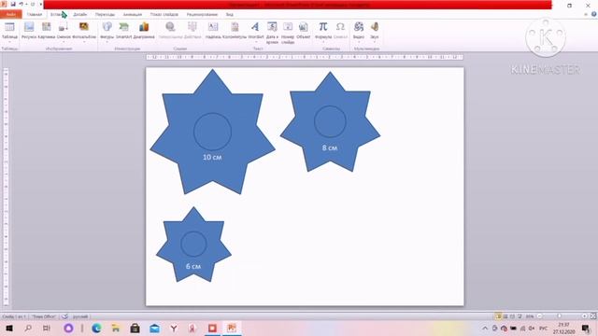This screenshot has width=598, height=336.
Task: Open File Explorer from the taskbar
Action: pos(116,328)
